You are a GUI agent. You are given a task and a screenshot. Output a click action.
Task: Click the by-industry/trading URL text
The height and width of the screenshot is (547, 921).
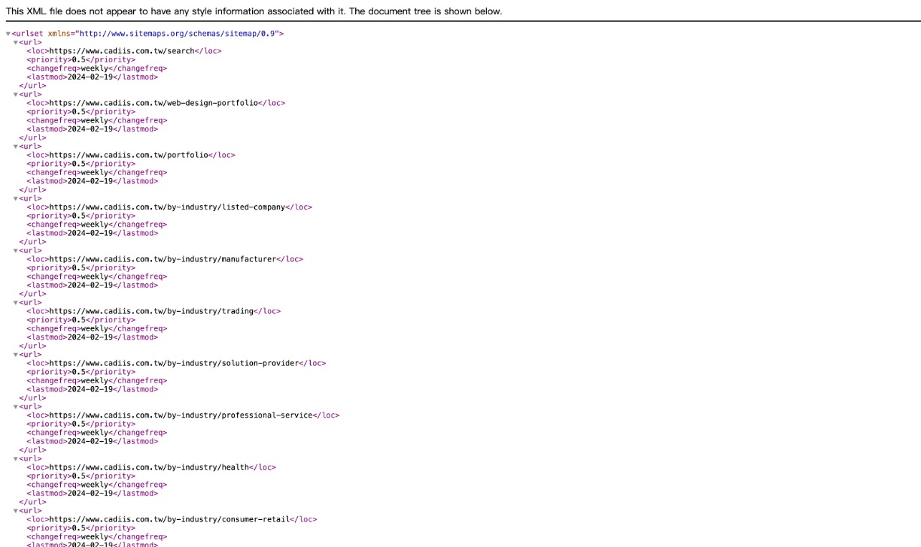(151, 311)
